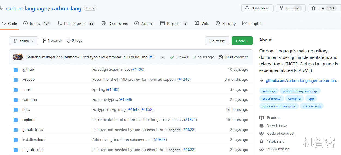Click the .vscode folder icon
The image size is (341, 155).
16,80
